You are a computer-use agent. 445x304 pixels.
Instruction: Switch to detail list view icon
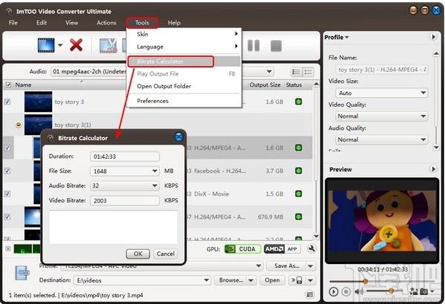click(308, 72)
